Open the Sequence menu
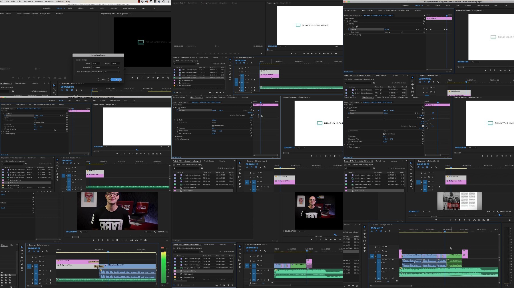The height and width of the screenshot is (288, 514). [x=28, y=1]
